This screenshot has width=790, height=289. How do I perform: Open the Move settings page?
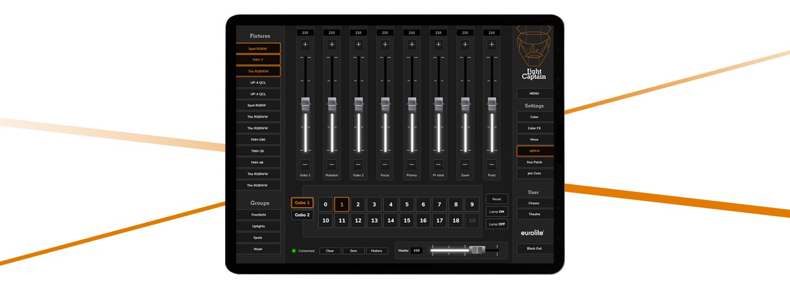tap(534, 140)
